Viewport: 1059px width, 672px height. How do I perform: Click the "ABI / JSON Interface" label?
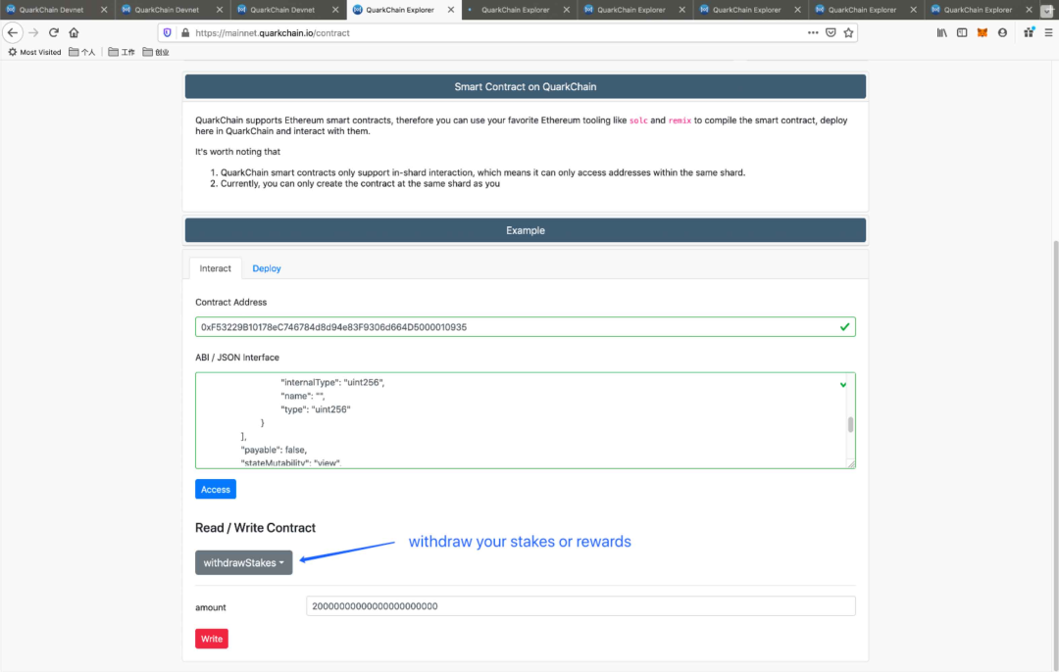237,358
